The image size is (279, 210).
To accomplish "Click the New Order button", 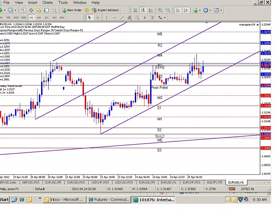I will (71, 10).
